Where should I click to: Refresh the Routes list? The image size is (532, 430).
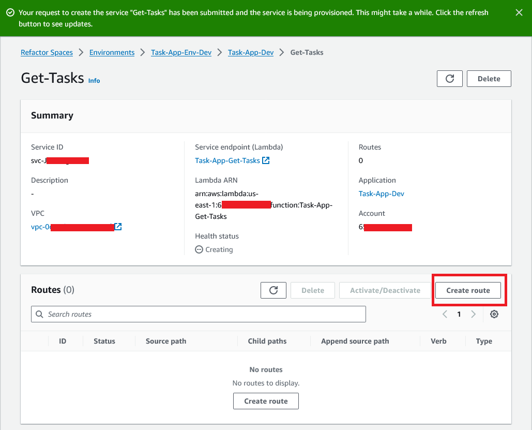point(273,290)
